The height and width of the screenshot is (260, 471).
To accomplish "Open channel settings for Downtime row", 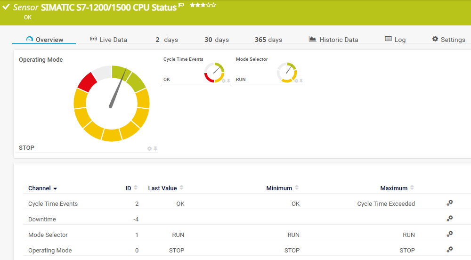I will pyautogui.click(x=450, y=219).
